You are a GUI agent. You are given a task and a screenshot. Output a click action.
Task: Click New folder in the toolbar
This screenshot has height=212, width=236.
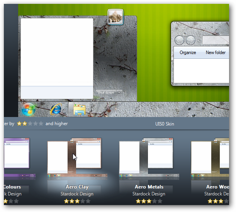pos(216,53)
